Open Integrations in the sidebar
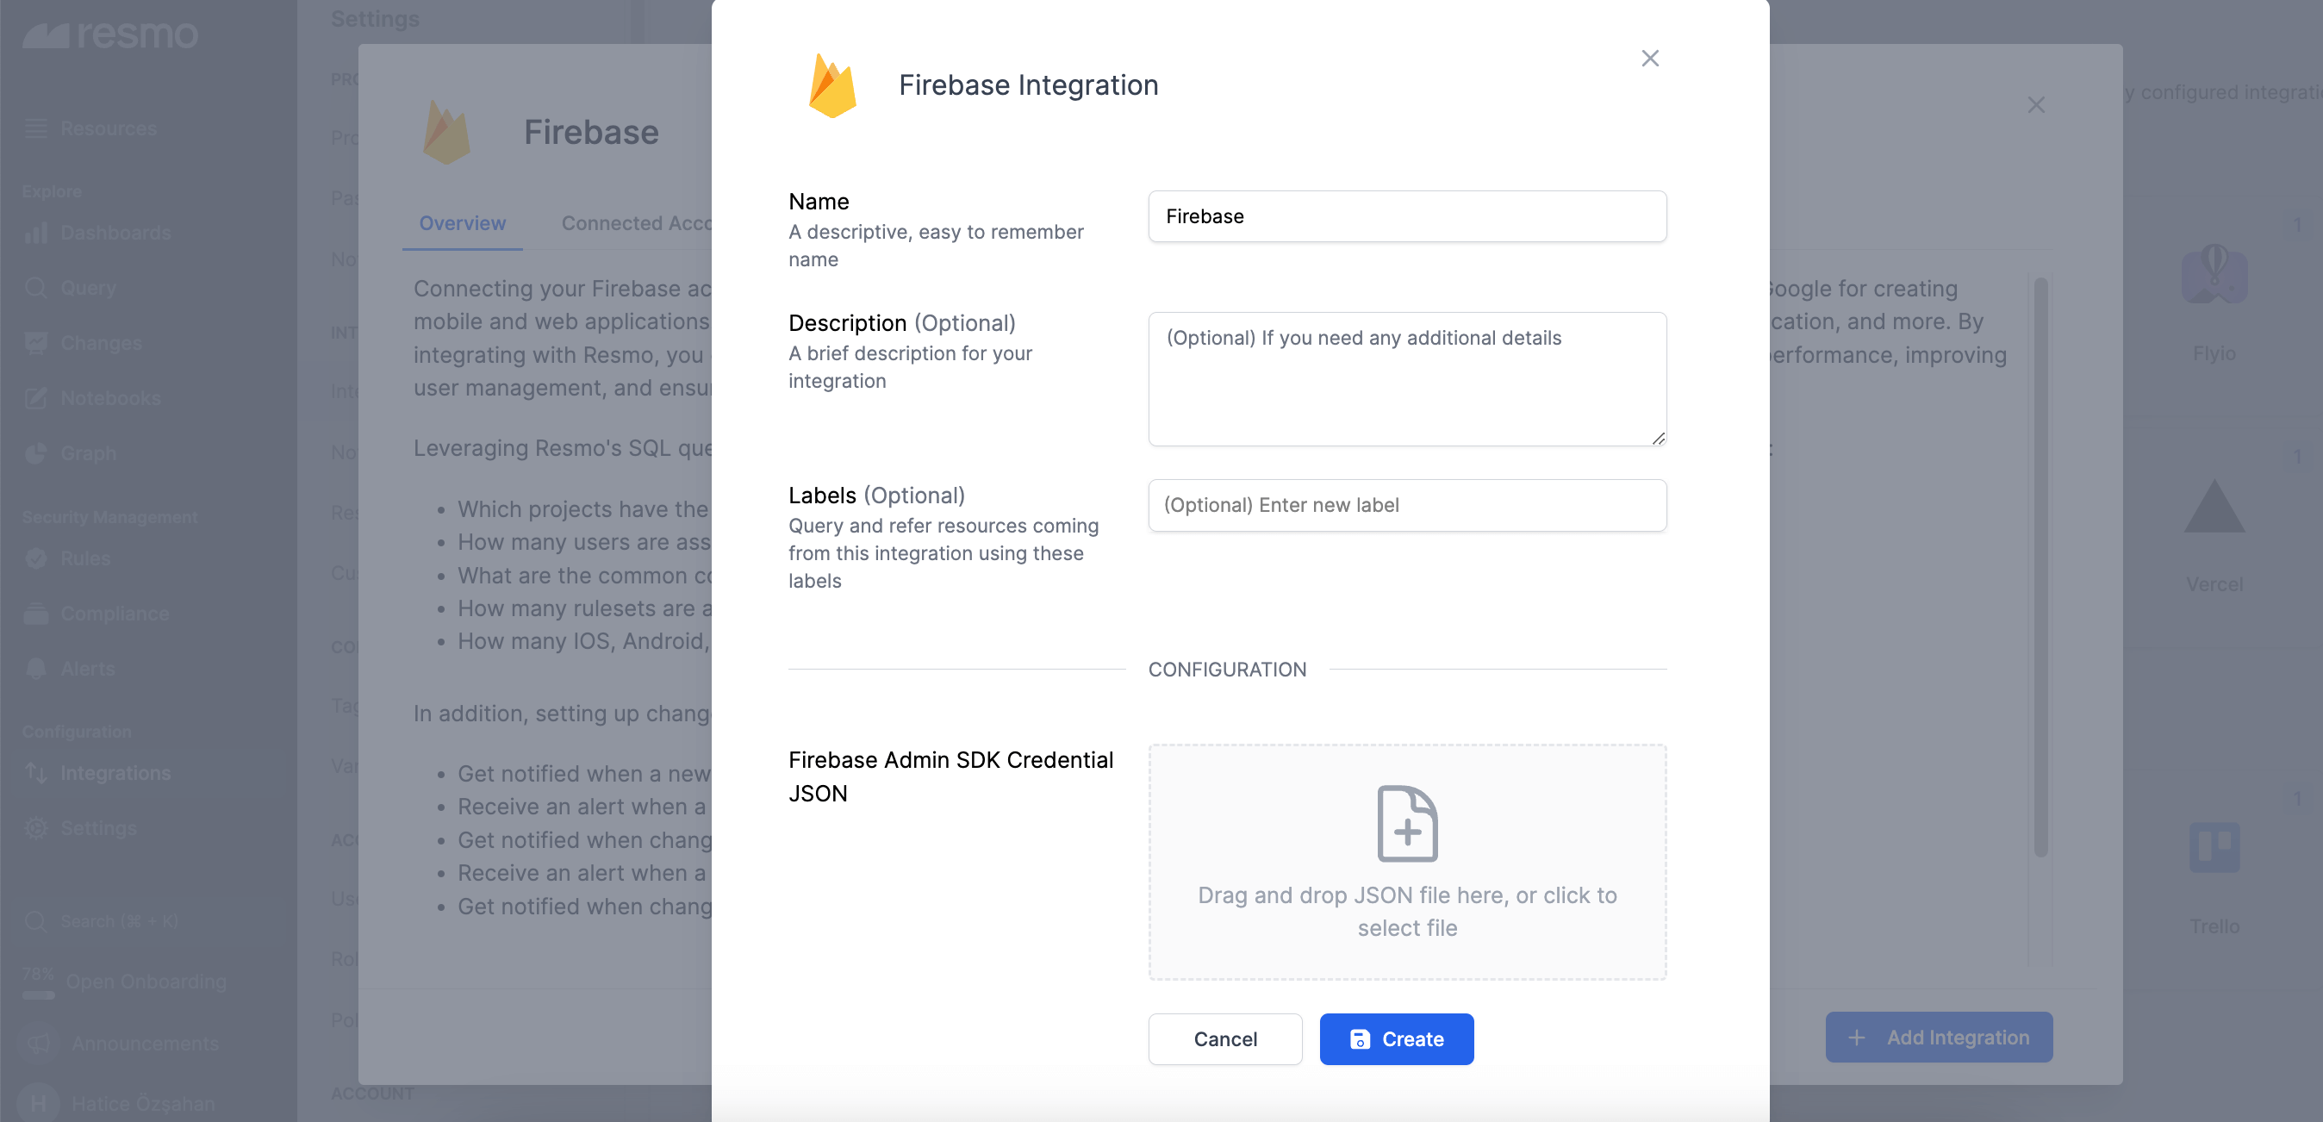The width and height of the screenshot is (2323, 1122). 115,773
